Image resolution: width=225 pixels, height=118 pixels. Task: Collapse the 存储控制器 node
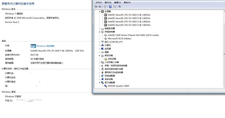click(100, 32)
